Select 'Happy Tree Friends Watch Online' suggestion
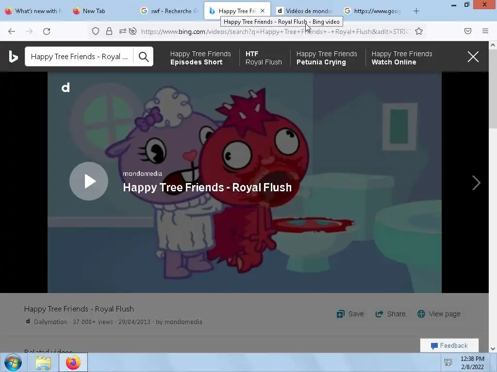 click(402, 58)
